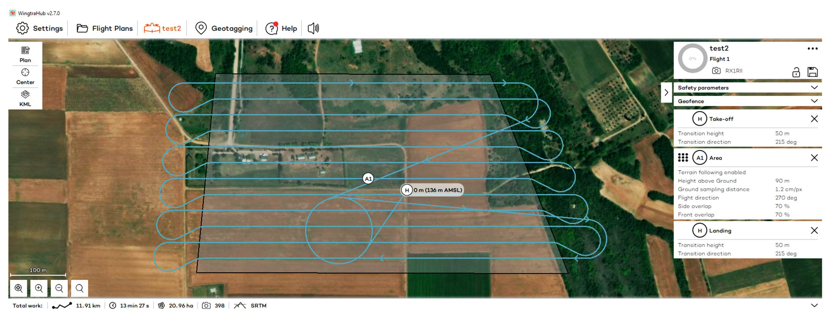Click the Take-off Transition height 50 m value
827x316 pixels.
point(782,133)
